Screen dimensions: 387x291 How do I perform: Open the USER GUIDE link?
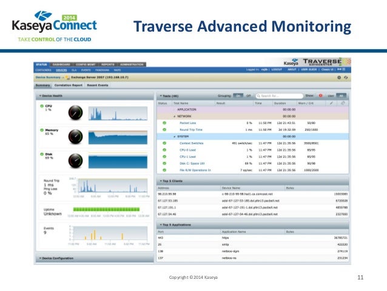click(309, 70)
